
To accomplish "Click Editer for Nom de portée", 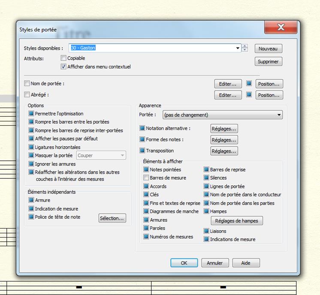I will pyautogui.click(x=227, y=84).
